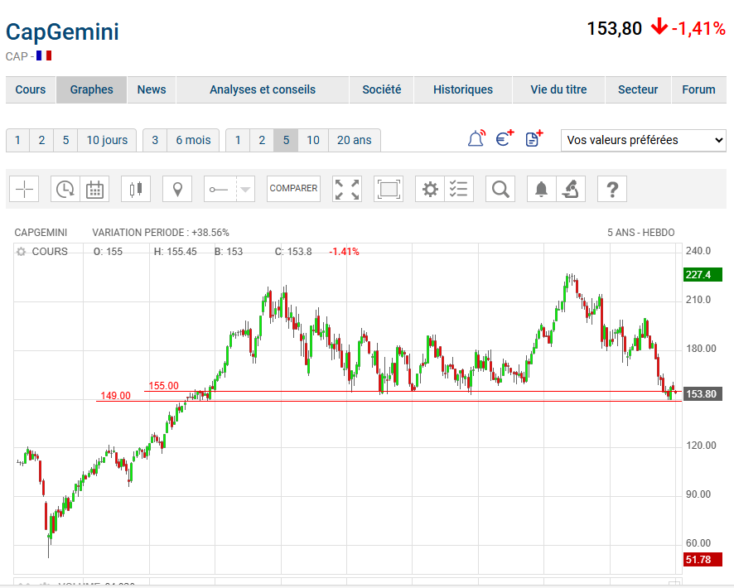The height and width of the screenshot is (588, 734).
Task: Click the C: 153.8 close value
Action: (x=293, y=252)
